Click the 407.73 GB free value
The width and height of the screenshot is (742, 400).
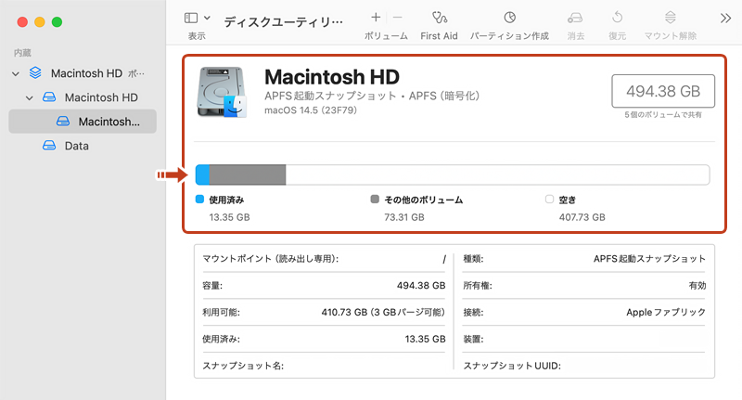[582, 217]
